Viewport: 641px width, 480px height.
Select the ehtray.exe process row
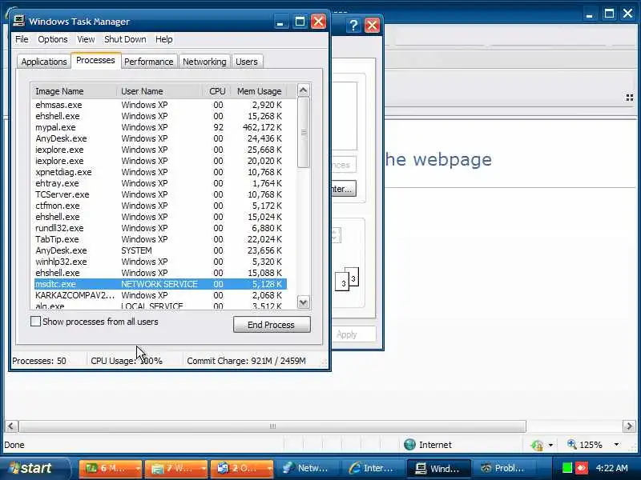pos(160,183)
